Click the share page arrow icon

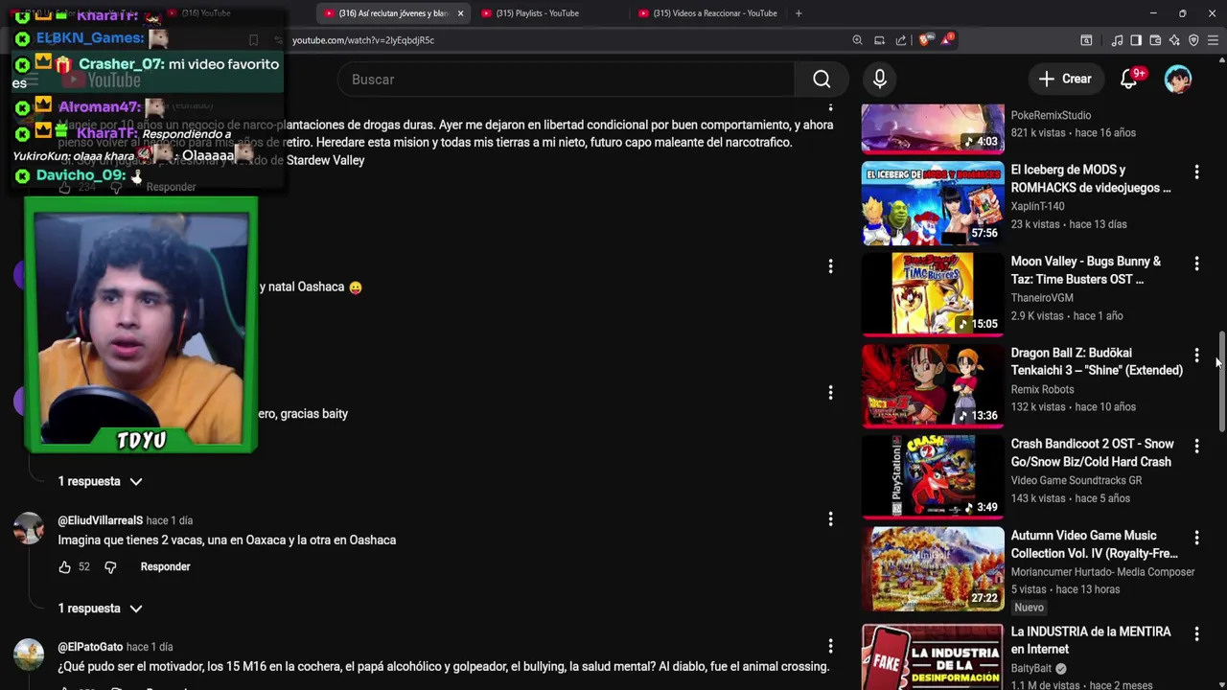901,40
